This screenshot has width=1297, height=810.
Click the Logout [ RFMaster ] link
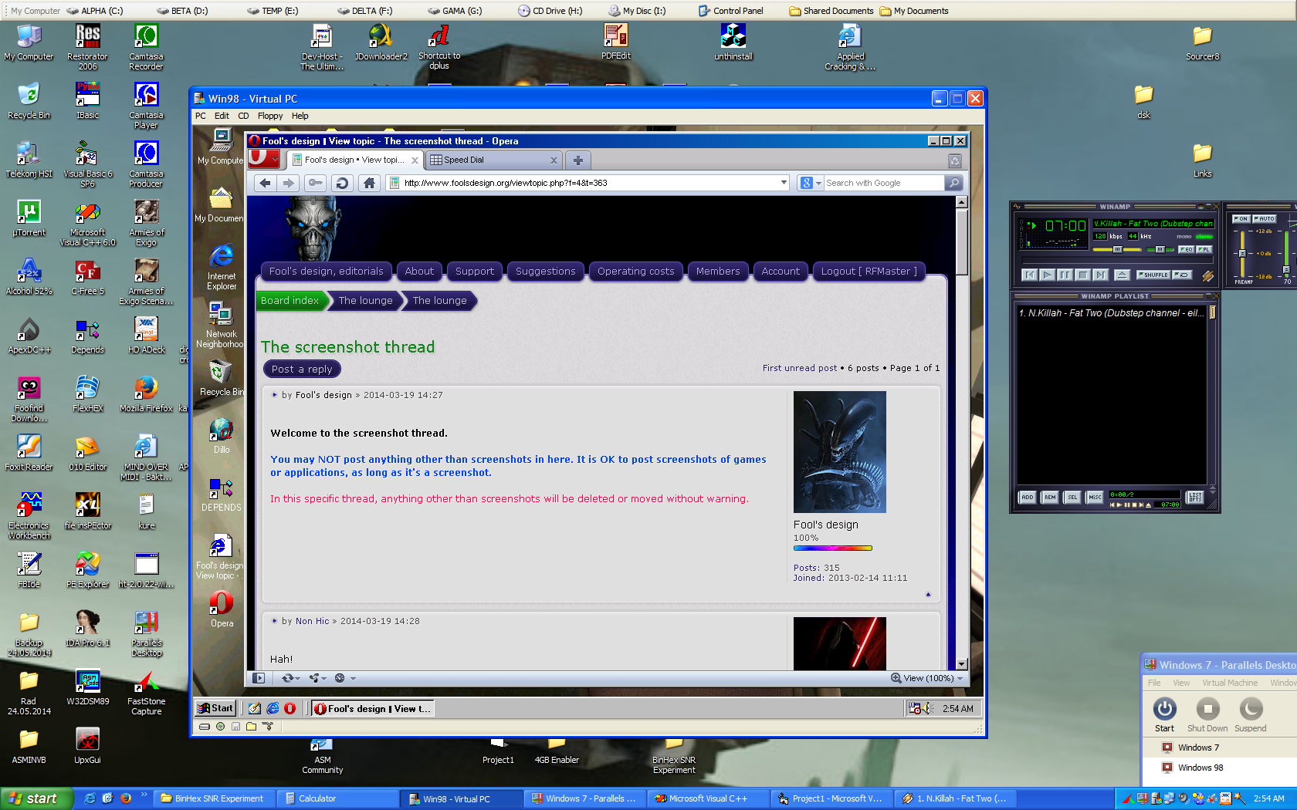[869, 271]
